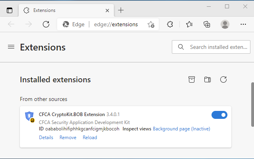Open the Favorites star list
Screen dimensions: 254x159
point(189,24)
